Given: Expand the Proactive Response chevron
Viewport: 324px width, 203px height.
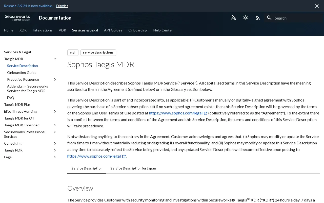Looking at the screenshot, I should tap(55, 79).
